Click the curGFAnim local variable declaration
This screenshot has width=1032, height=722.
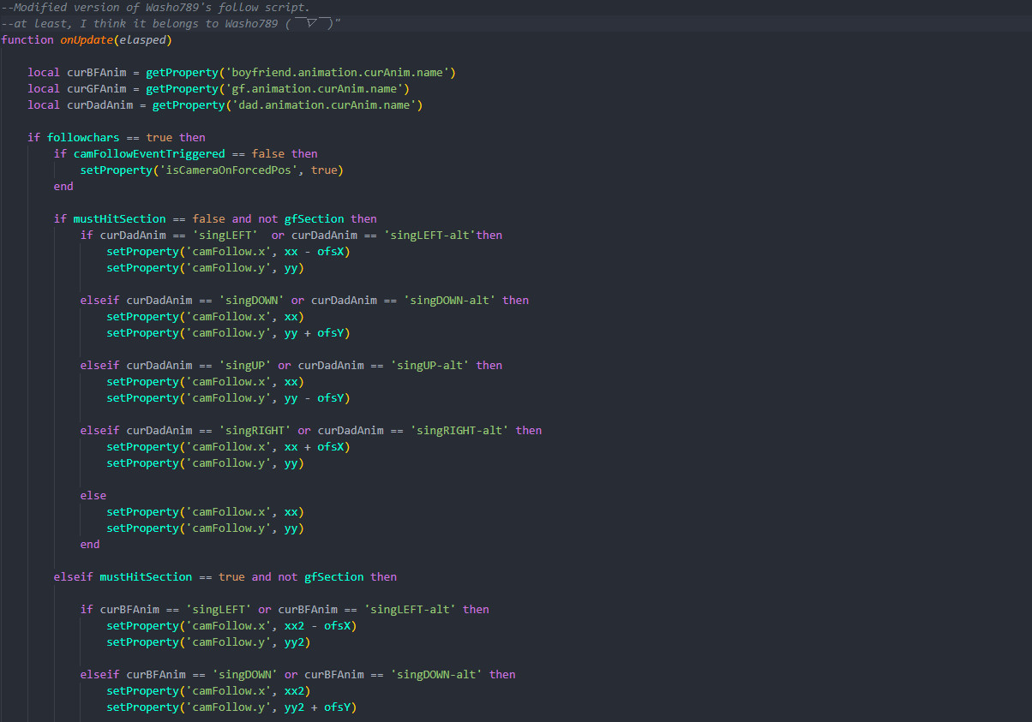[x=96, y=89]
